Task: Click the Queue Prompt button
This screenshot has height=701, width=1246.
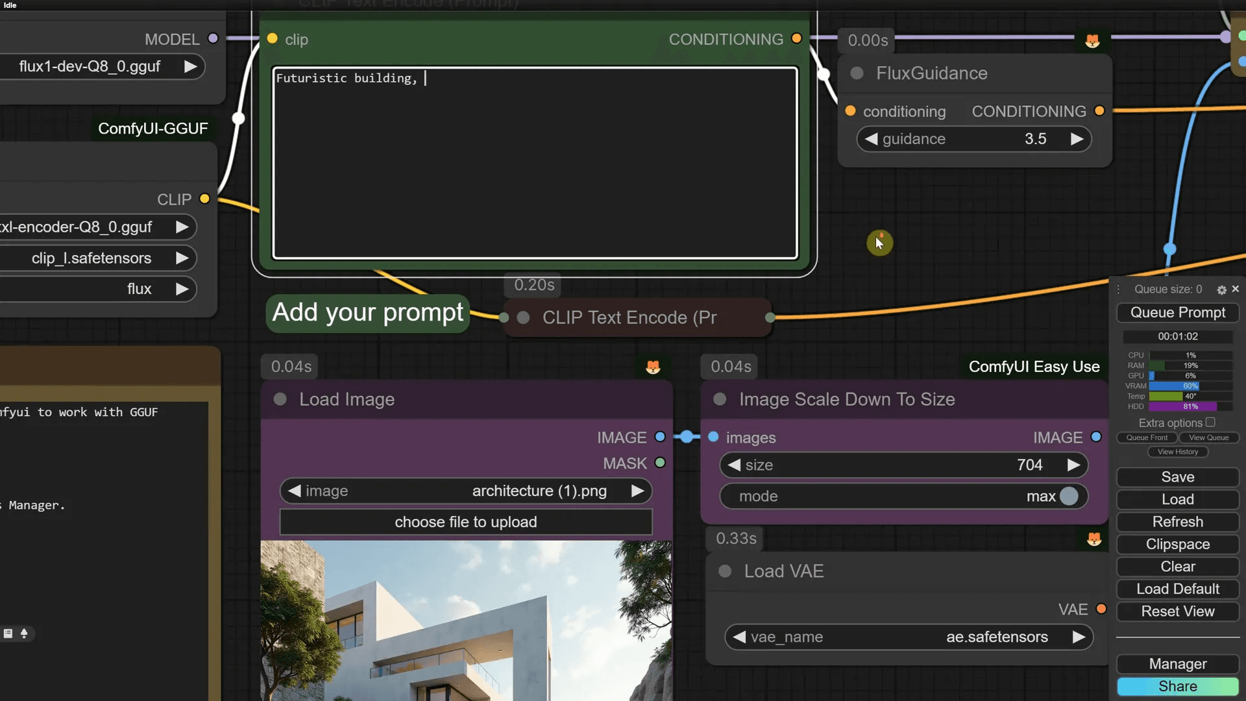Action: pos(1177,312)
